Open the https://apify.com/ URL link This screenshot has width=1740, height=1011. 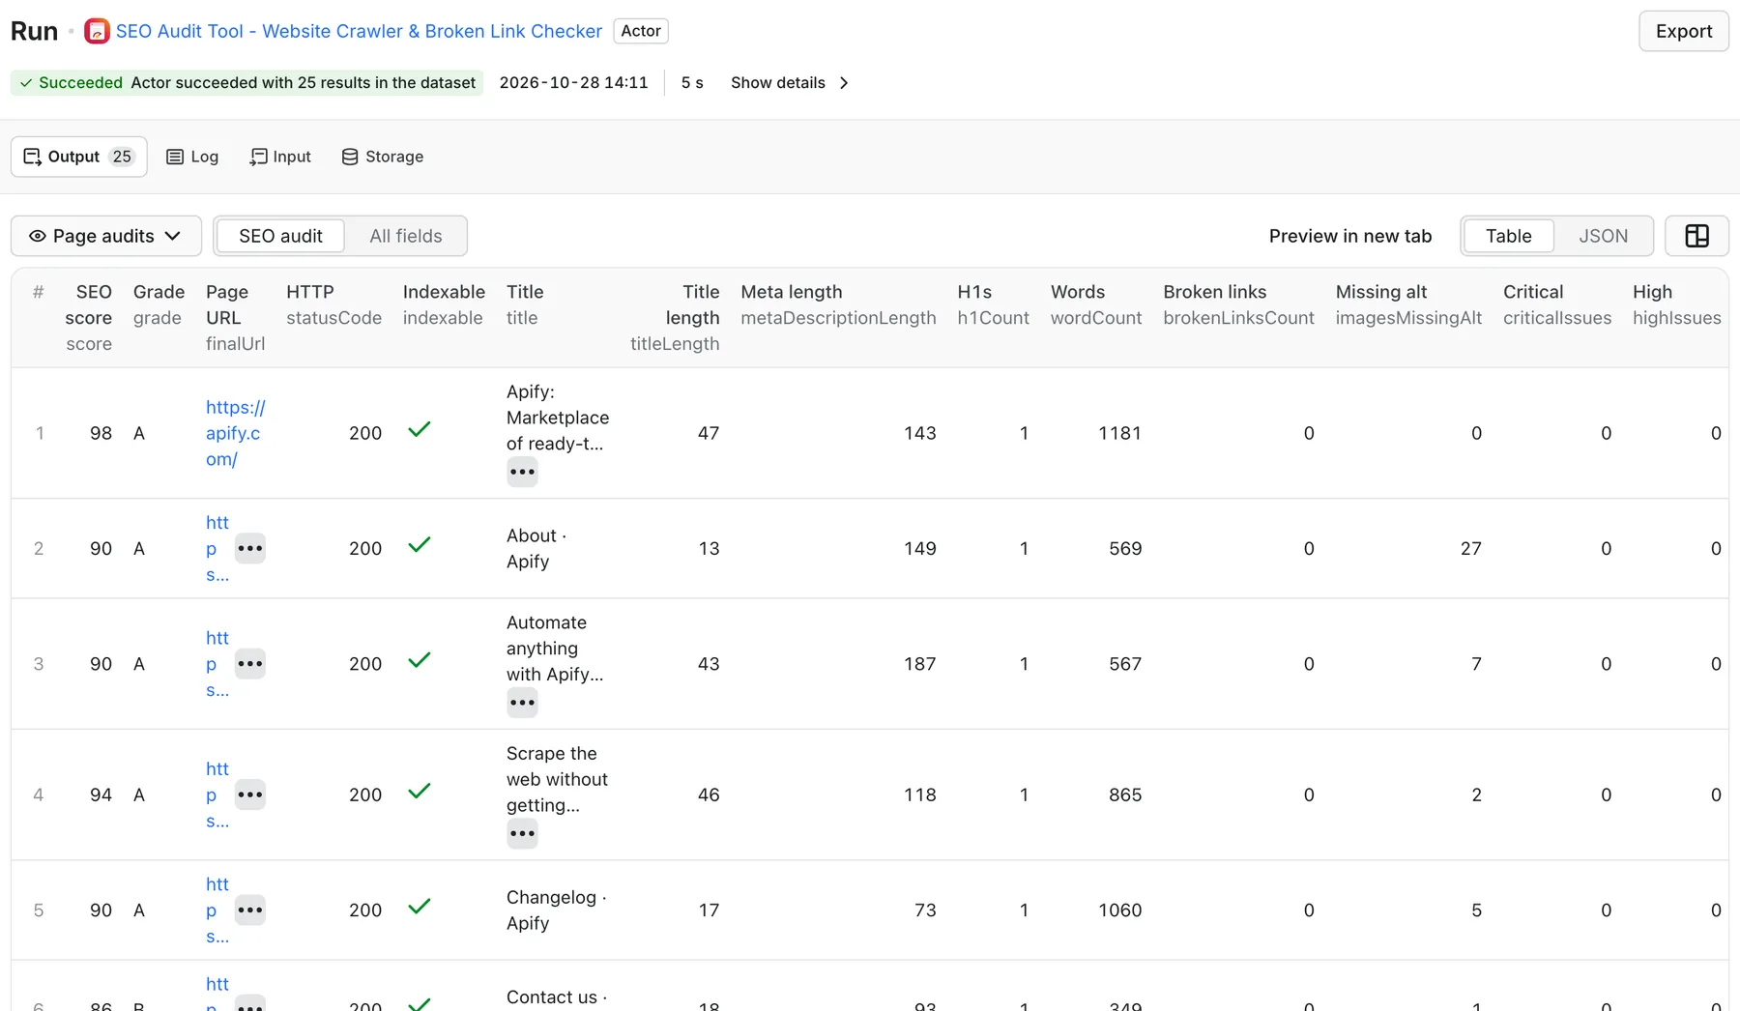235,433
